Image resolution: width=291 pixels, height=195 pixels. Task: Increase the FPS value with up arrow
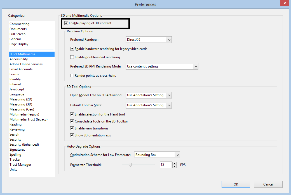175,163
